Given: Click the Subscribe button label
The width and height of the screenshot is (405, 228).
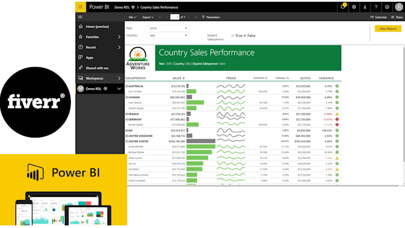Looking at the screenshot, I should (x=381, y=17).
